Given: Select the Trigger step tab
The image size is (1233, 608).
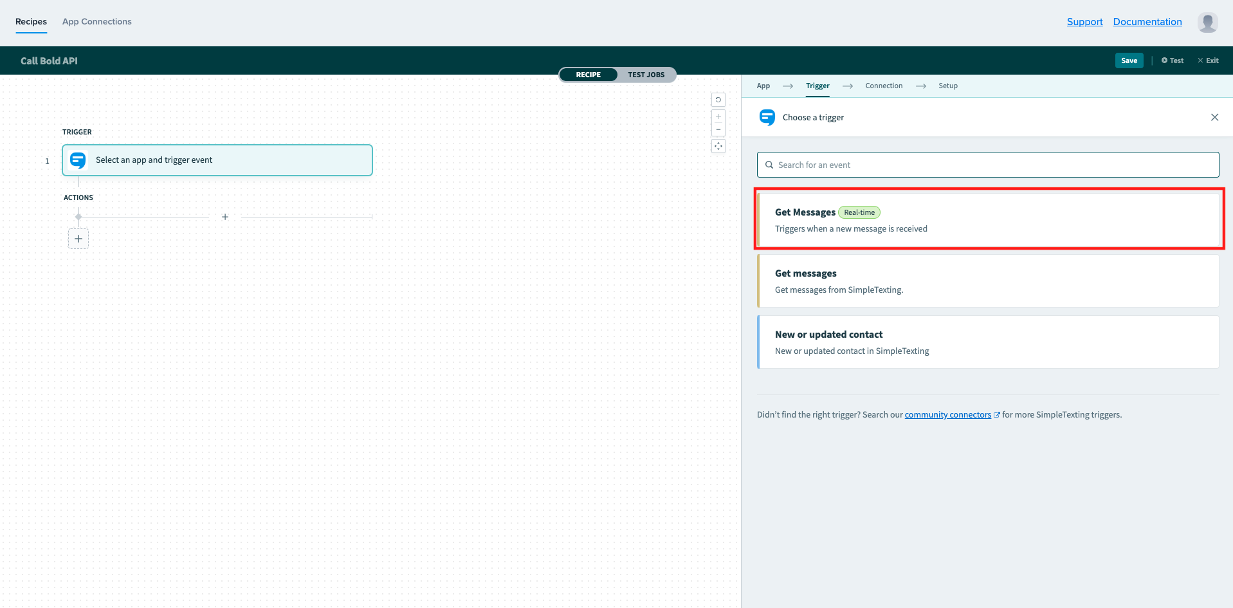Looking at the screenshot, I should (x=817, y=86).
